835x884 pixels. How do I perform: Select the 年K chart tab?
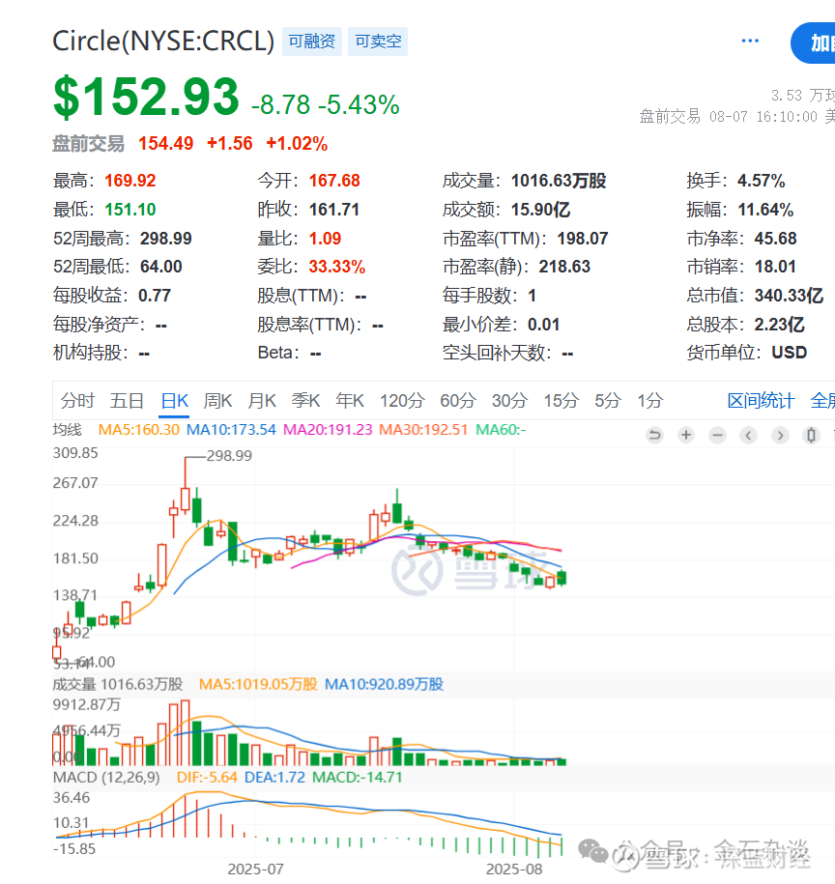pyautogui.click(x=350, y=401)
